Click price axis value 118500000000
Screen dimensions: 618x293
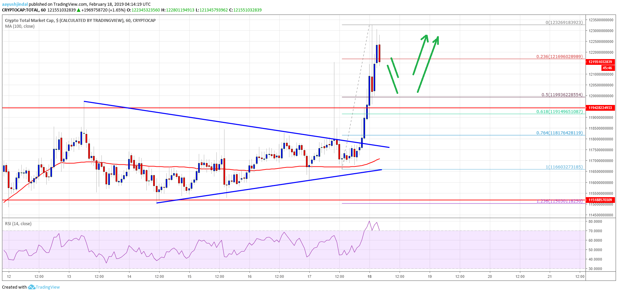pos(601,128)
